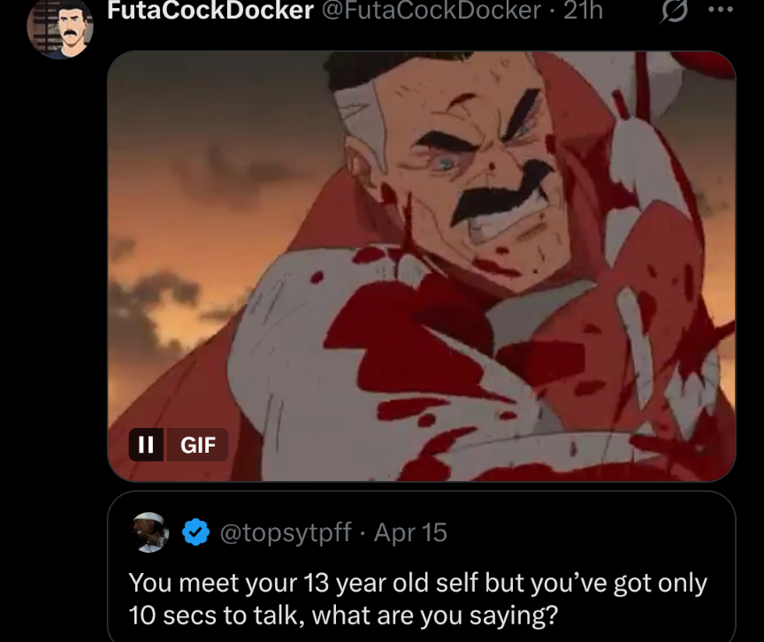The image size is (764, 642).
Task: Click the pause bars icon on the GIF overlay
Action: 146,445
